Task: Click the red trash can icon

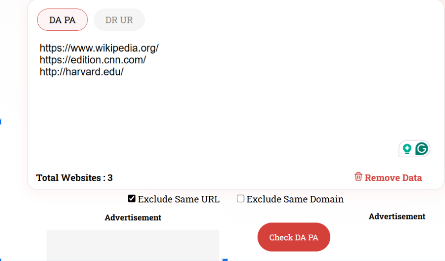Action: (358, 176)
